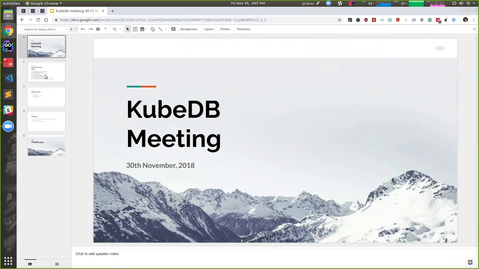
Task: Switch to the third pinned Slack tab
Action: point(42,11)
